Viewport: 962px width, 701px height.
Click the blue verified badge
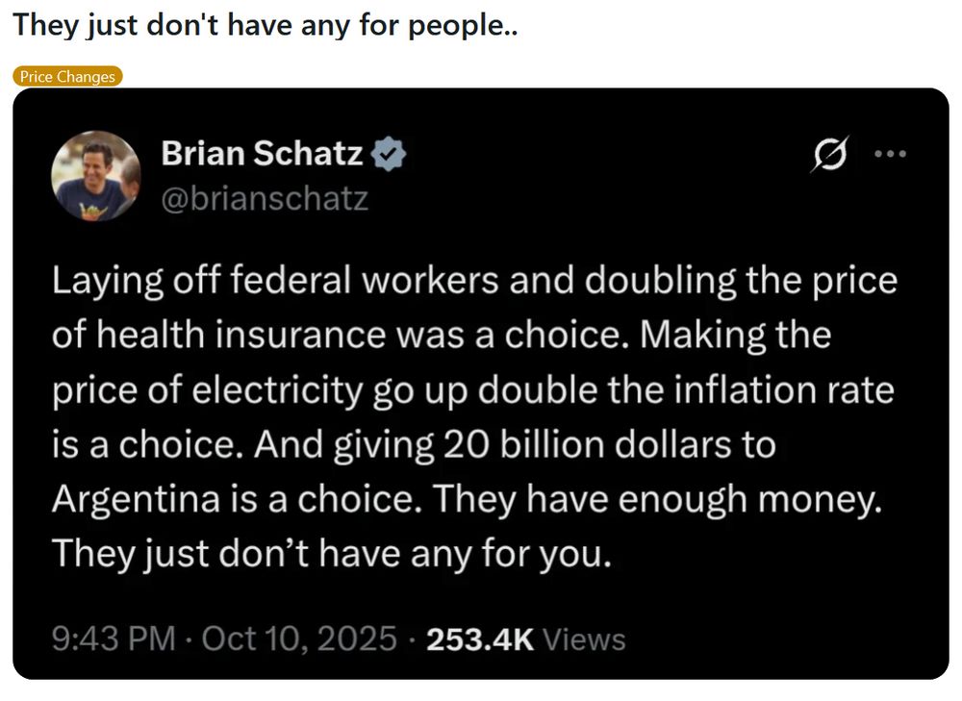[389, 154]
